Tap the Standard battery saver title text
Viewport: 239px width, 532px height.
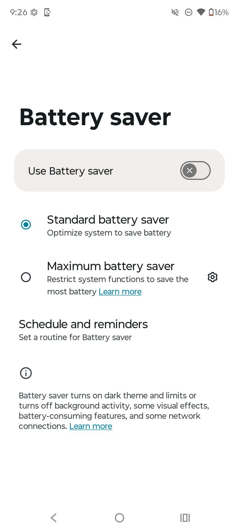tap(108, 220)
